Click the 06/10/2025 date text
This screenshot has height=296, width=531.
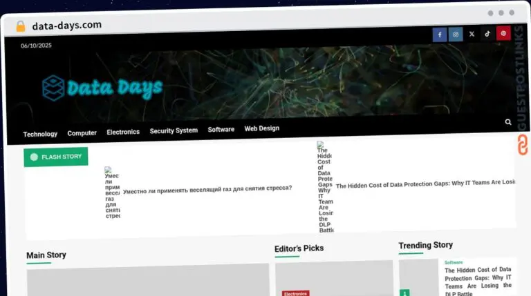point(36,46)
